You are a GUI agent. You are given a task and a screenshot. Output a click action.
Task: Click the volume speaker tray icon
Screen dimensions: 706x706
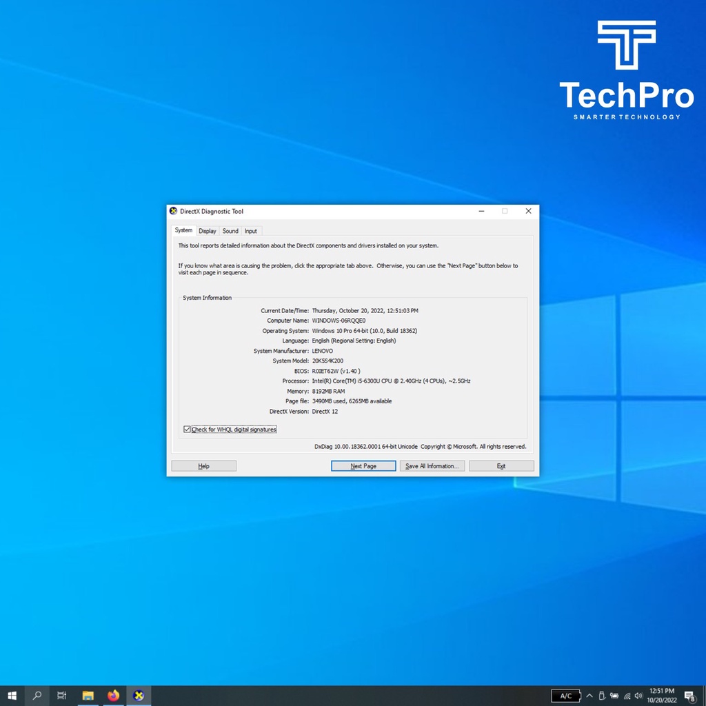638,696
